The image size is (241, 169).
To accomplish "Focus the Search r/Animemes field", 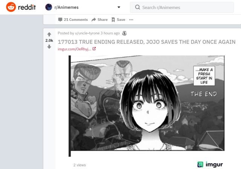I will click(x=182, y=8).
